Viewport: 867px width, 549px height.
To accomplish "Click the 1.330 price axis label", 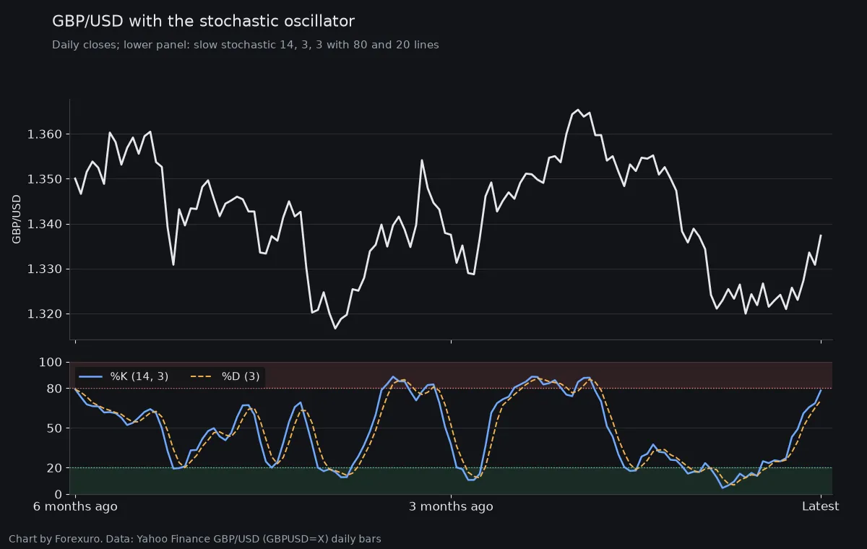I will click(x=45, y=269).
